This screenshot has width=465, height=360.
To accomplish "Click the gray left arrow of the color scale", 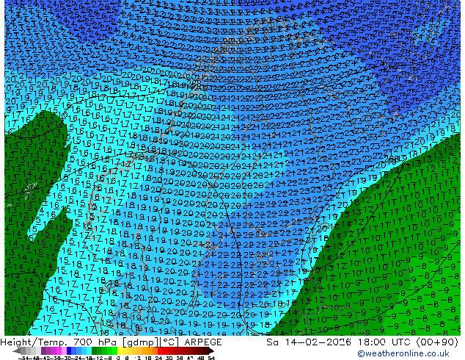I will [x=17, y=351].
